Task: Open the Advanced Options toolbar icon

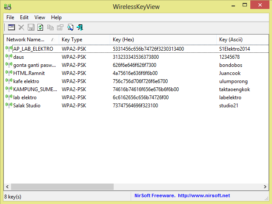Action: tap(11, 27)
